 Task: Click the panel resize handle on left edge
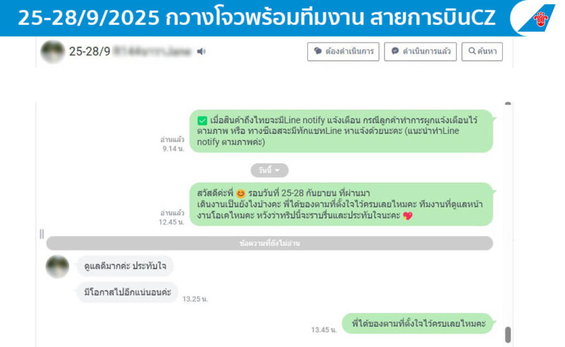pos(42,234)
